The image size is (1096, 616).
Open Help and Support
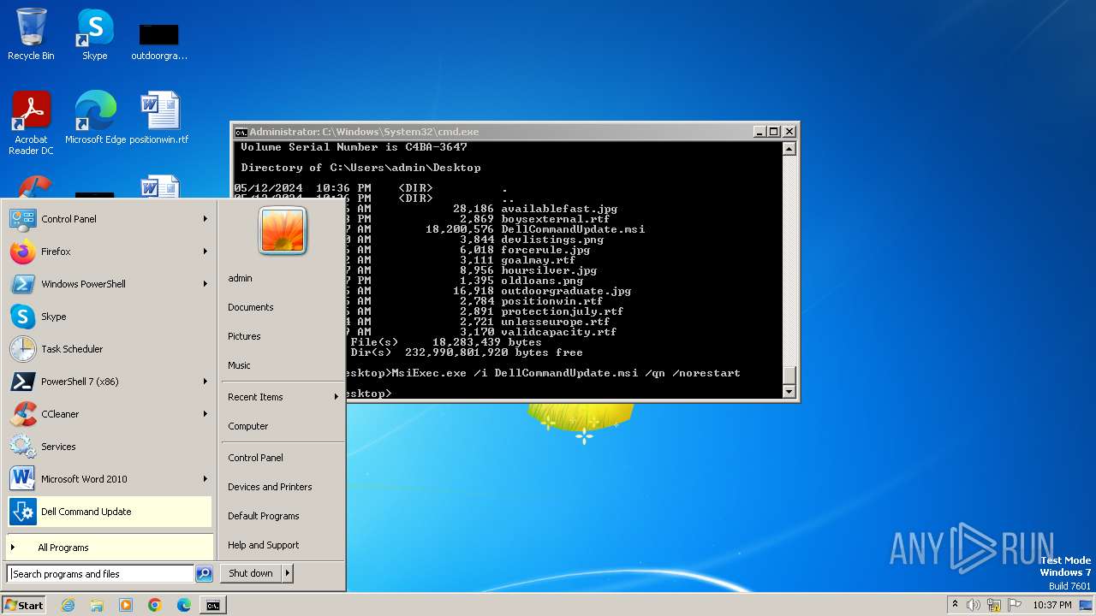(264, 545)
